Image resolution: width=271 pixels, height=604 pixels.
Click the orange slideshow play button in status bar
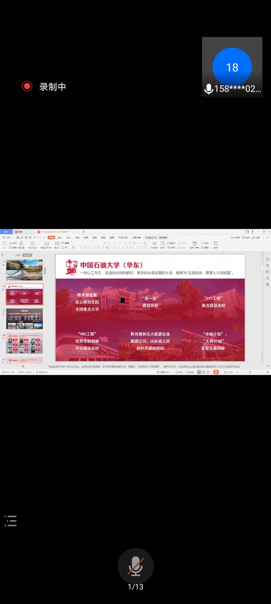coord(216,372)
